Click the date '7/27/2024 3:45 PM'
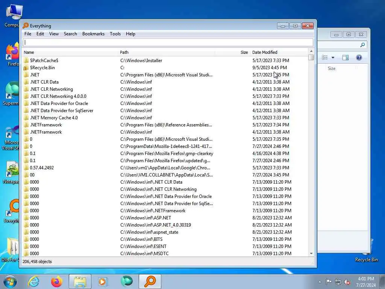This screenshot has width=385, height=289. [x=271, y=175]
